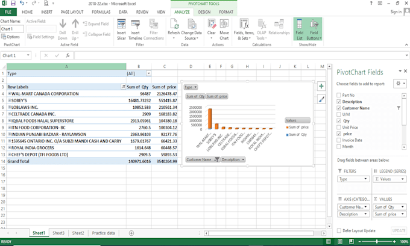The width and height of the screenshot is (410, 246).
Task: Open the Row Labels sort filter button
Action: 123,87
